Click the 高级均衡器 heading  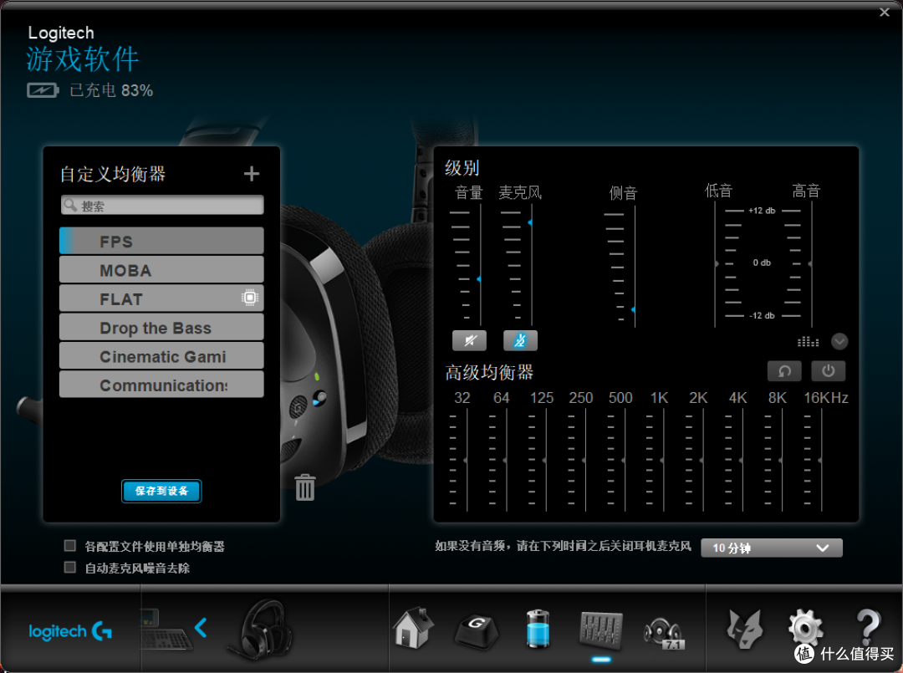[x=489, y=372]
